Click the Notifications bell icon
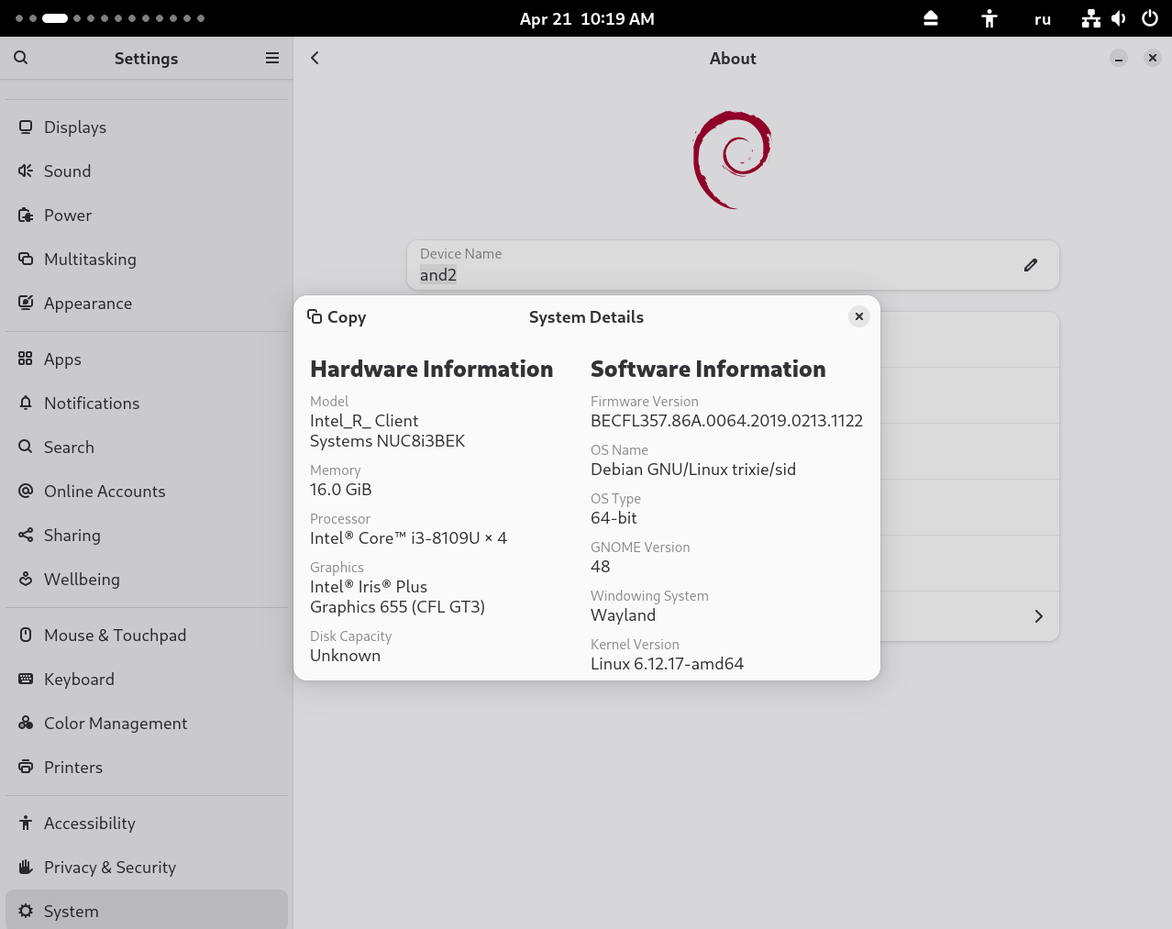Image resolution: width=1172 pixels, height=929 pixels. tap(26, 403)
